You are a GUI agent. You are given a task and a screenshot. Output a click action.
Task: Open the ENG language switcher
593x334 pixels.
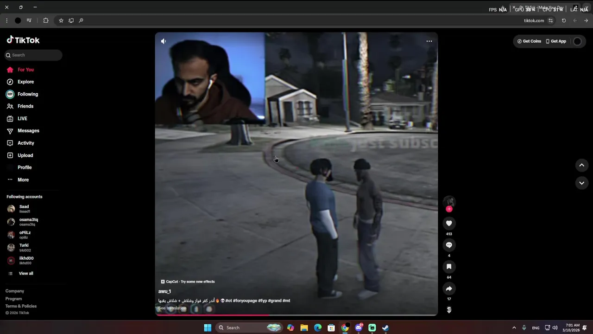click(536, 328)
